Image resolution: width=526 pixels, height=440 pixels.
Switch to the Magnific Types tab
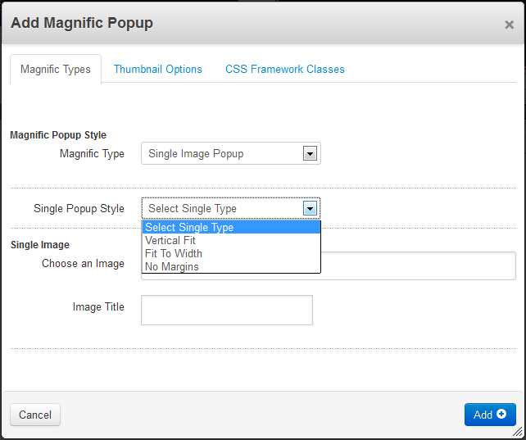point(56,69)
